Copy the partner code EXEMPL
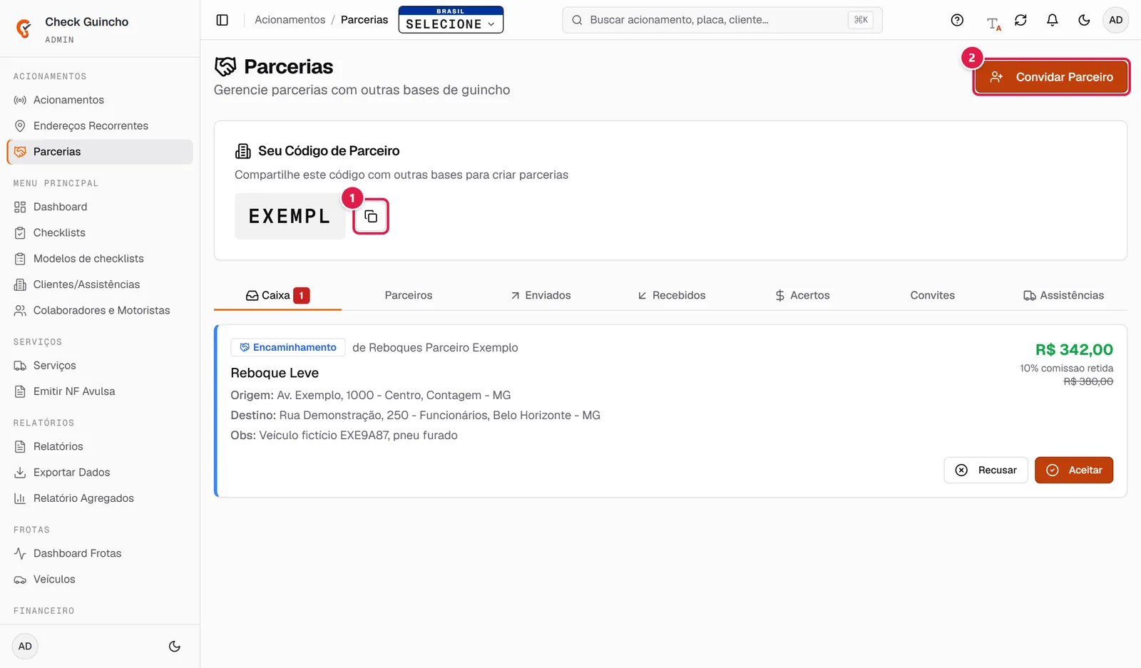This screenshot has width=1141, height=668. pyautogui.click(x=371, y=216)
